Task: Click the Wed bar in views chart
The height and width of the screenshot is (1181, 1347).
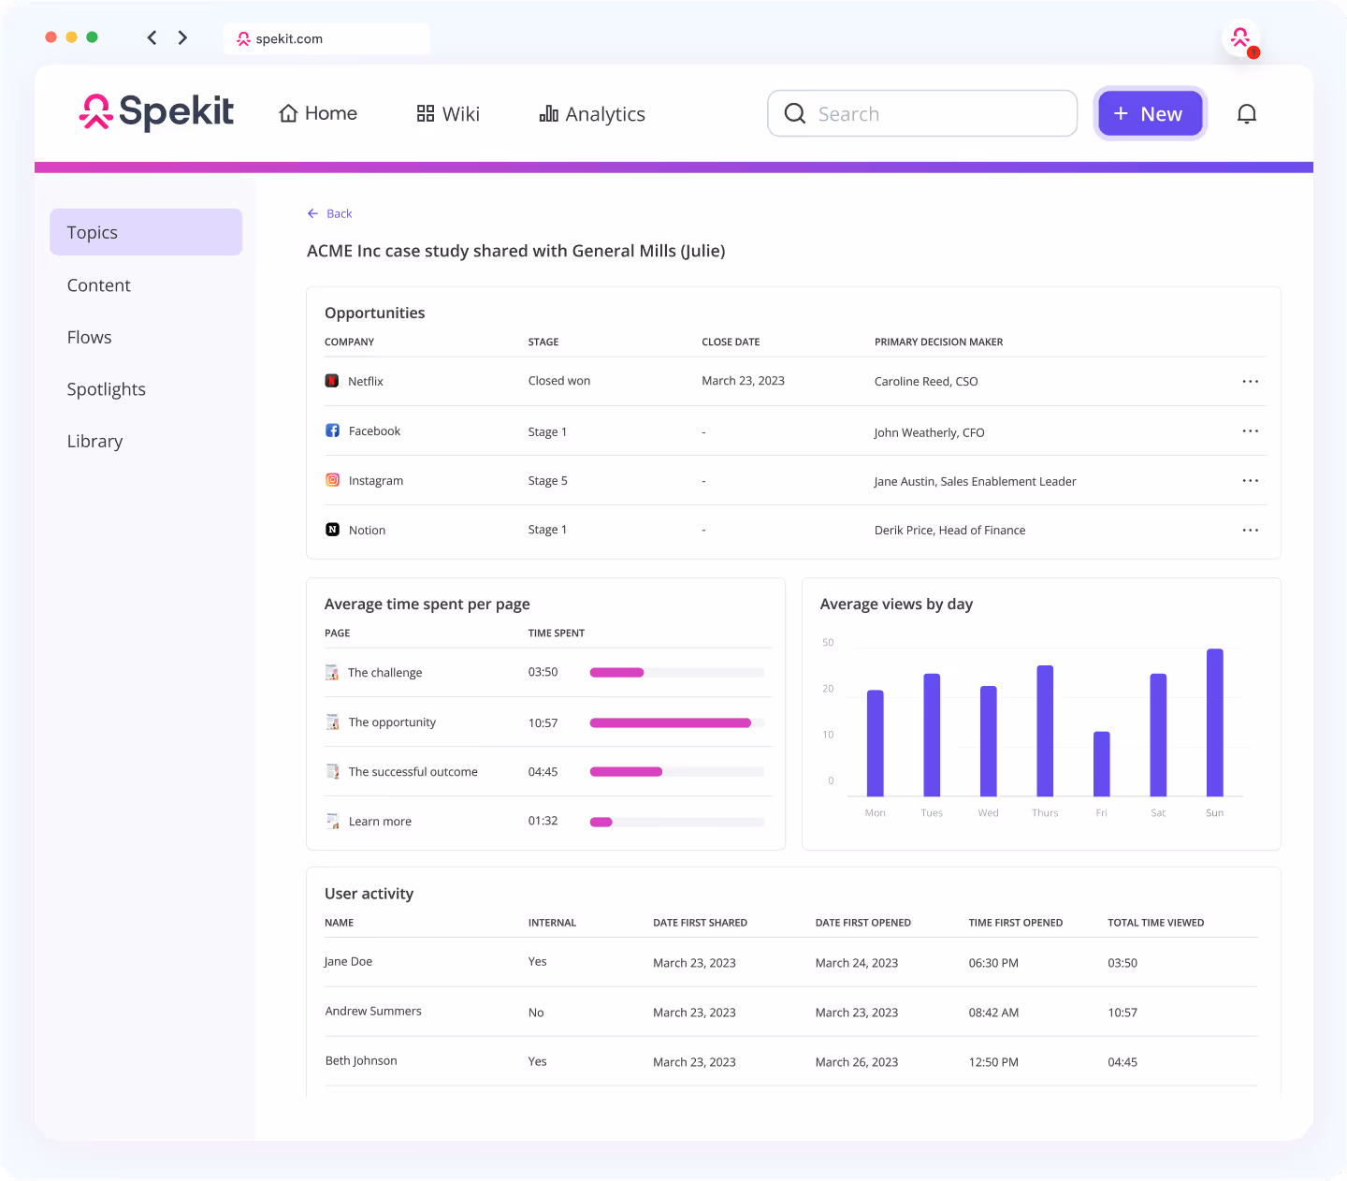Action: (x=989, y=741)
